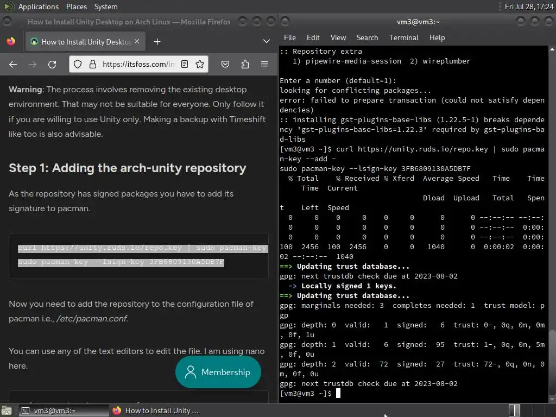
Task: Click the 'Enter a number (default=1):' terminal line
Action: (x=338, y=80)
